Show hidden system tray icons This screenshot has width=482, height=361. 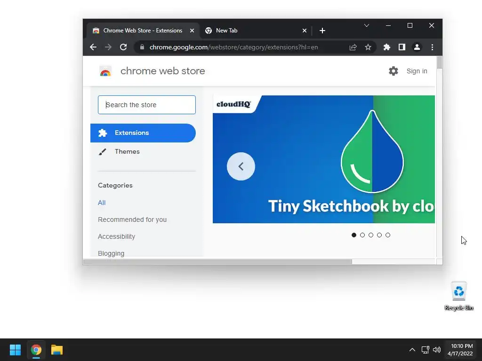coord(412,350)
